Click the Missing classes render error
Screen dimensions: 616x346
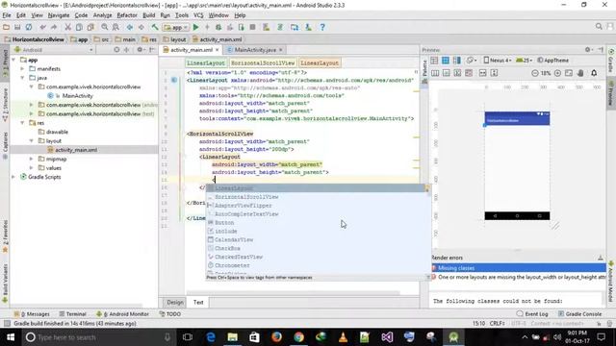coord(519,268)
